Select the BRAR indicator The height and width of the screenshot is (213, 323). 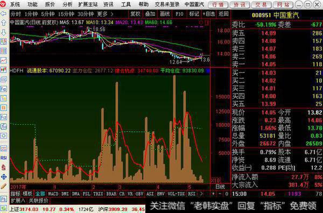tap(111, 194)
